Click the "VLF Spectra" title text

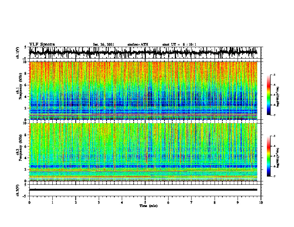(42, 45)
